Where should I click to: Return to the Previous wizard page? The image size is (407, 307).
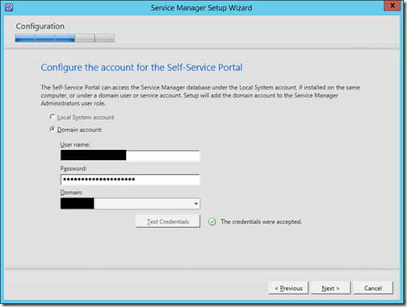pos(288,288)
